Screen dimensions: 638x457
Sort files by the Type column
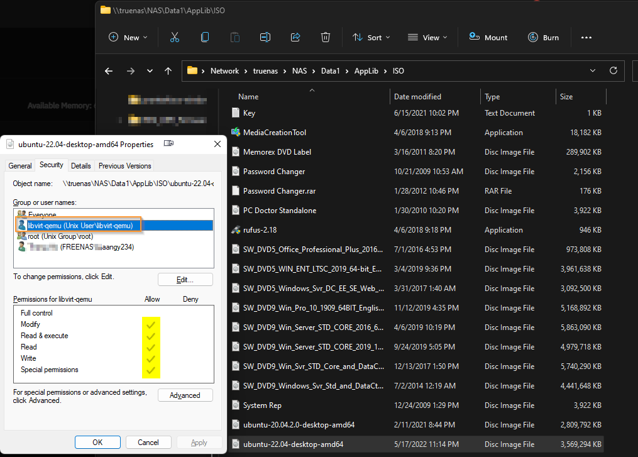[x=492, y=97]
